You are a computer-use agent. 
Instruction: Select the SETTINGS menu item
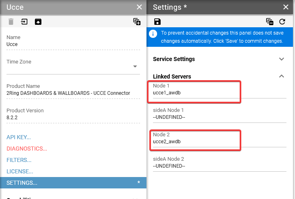(22, 183)
